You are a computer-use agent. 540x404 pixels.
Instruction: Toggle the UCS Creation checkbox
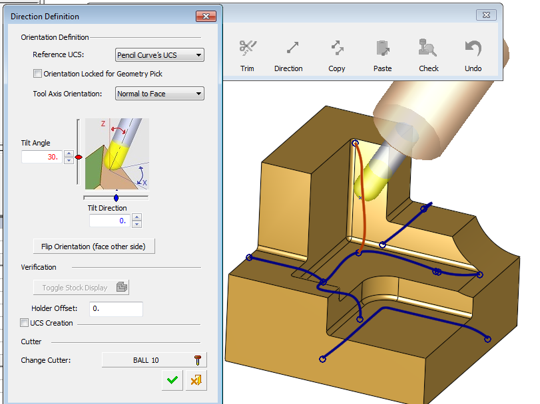coord(25,323)
